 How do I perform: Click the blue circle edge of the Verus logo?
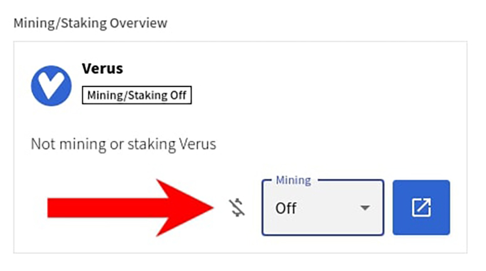coord(34,86)
